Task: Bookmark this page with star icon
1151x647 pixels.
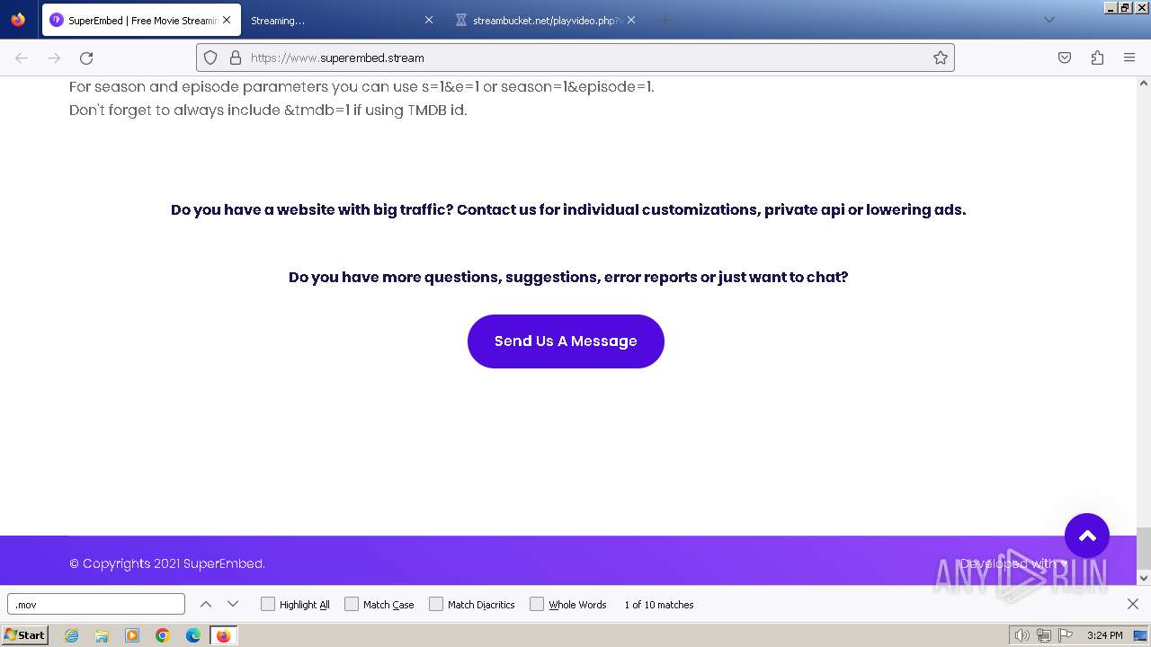Action: coord(941,58)
